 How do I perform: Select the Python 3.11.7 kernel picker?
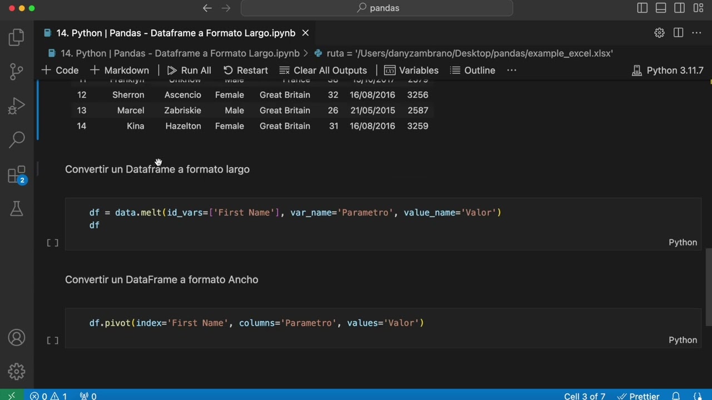pyautogui.click(x=667, y=70)
